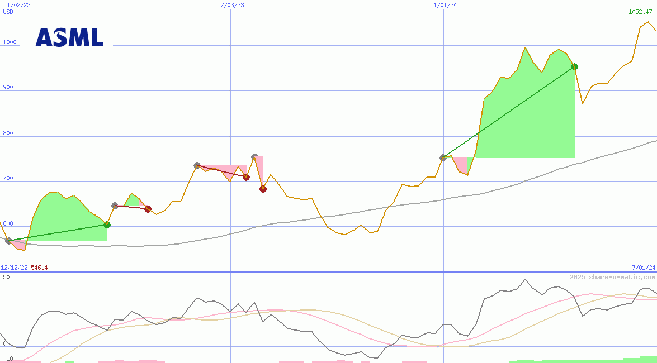Select the 7/03/23 date label
Viewport: 657px width, 363px height.
pyautogui.click(x=231, y=4)
